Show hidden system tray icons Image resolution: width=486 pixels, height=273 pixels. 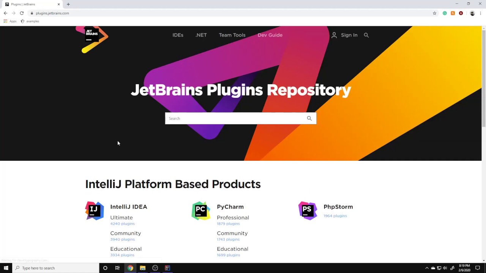427,268
